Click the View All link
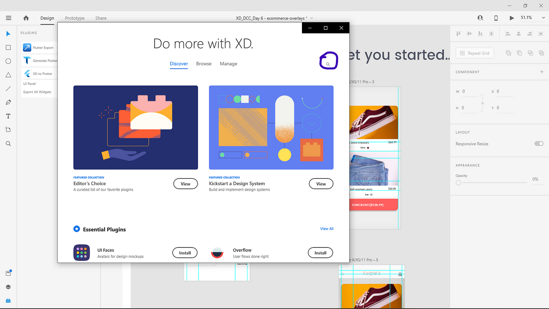 coord(327,229)
